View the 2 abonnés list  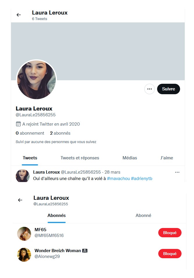click(60, 133)
